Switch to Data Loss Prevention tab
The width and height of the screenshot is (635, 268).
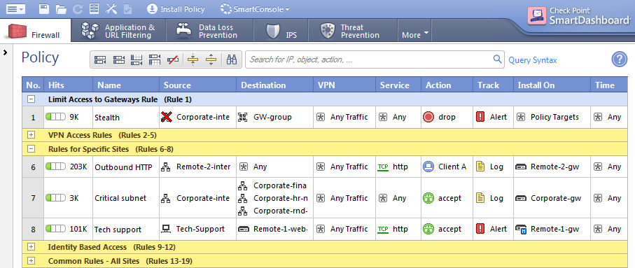point(209,31)
